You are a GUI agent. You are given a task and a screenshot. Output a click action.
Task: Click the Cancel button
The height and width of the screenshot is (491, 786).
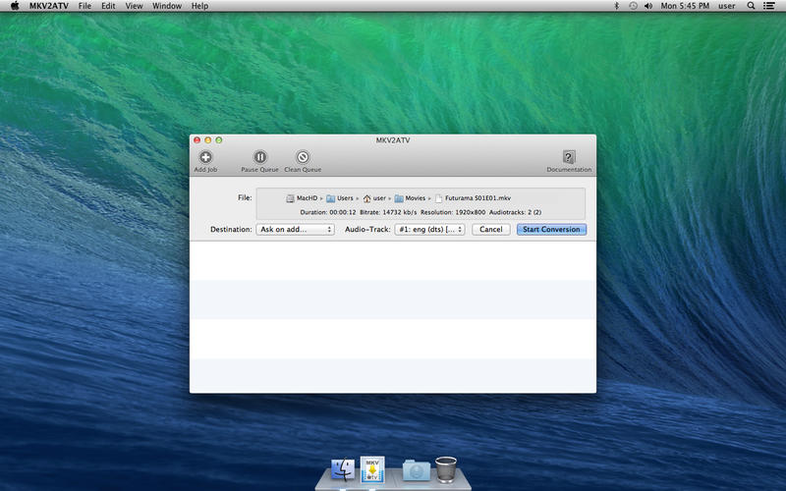click(x=491, y=230)
